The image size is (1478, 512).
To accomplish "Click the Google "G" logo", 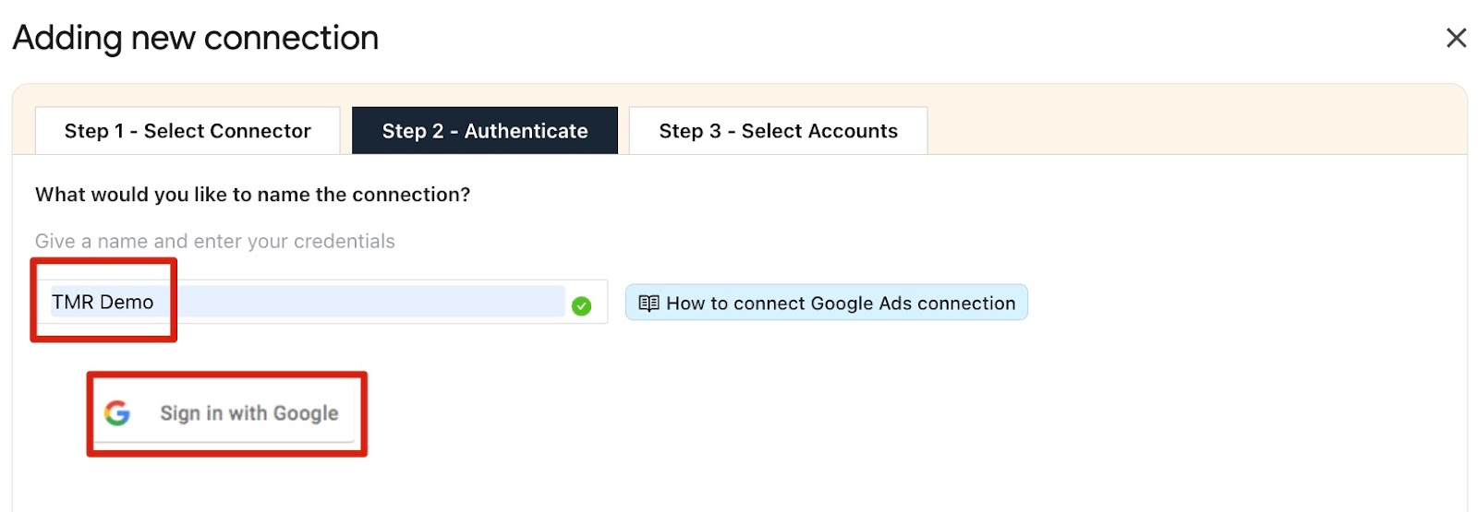I will click(117, 413).
